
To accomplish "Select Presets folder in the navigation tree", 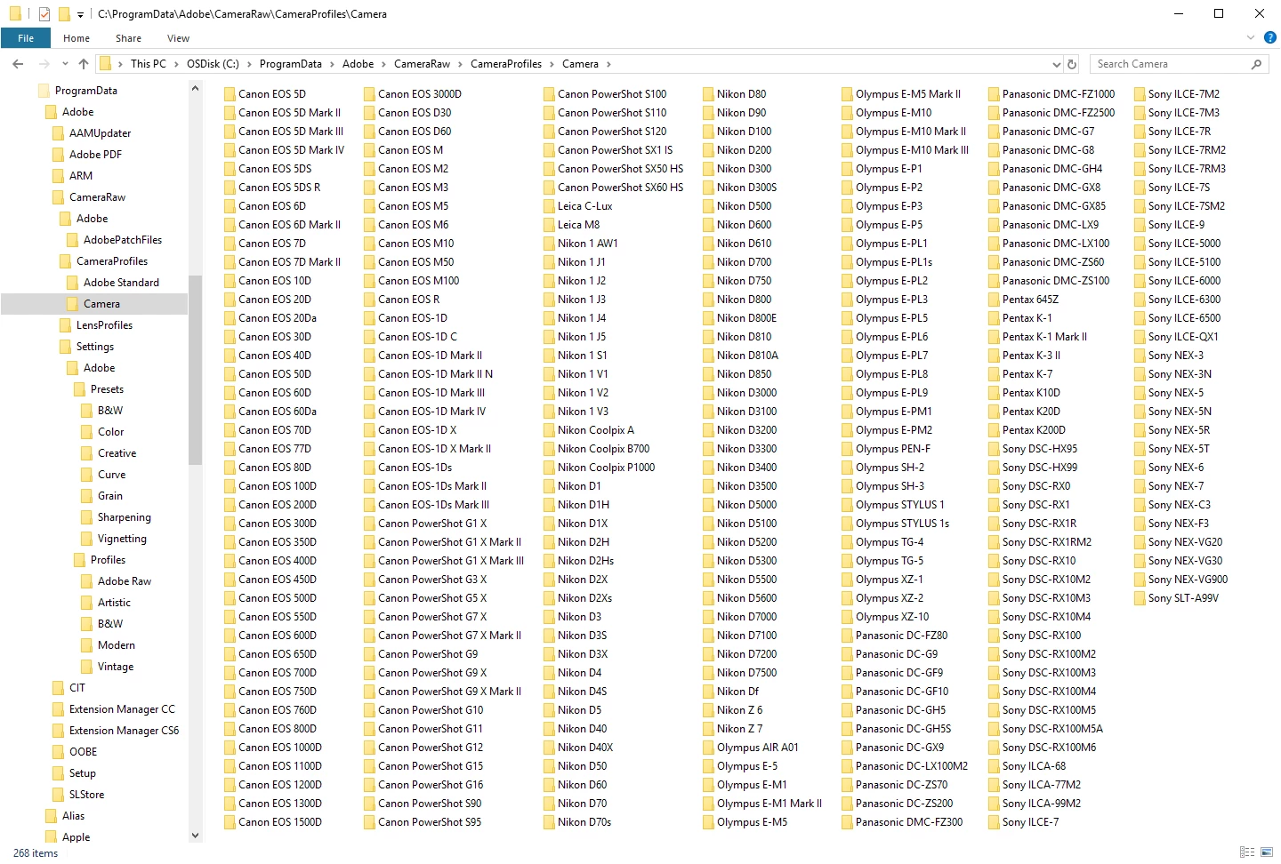I will 107,389.
